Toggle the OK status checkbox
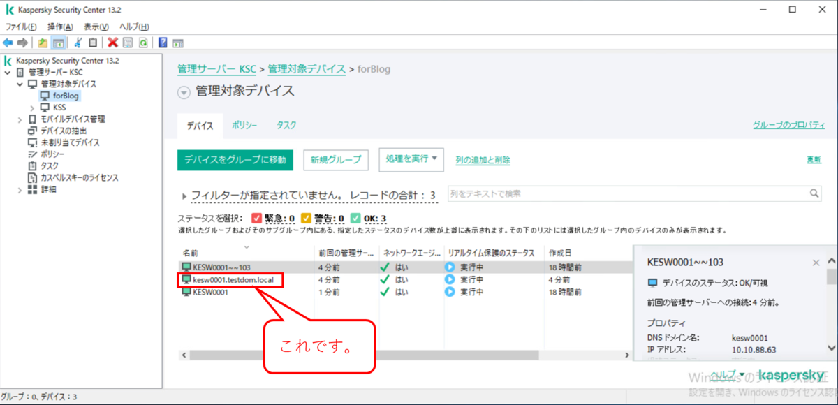The width and height of the screenshot is (838, 405). [x=355, y=219]
